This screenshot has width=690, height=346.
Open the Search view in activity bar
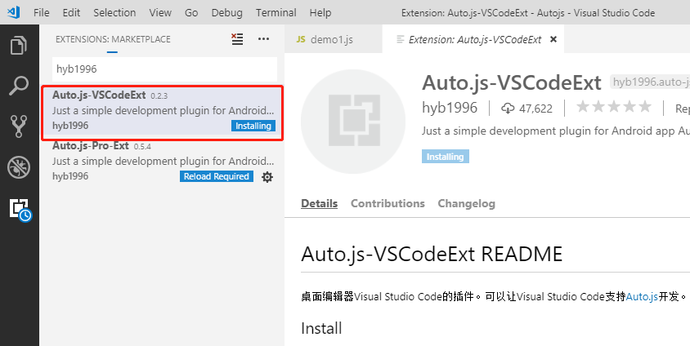tap(19, 86)
